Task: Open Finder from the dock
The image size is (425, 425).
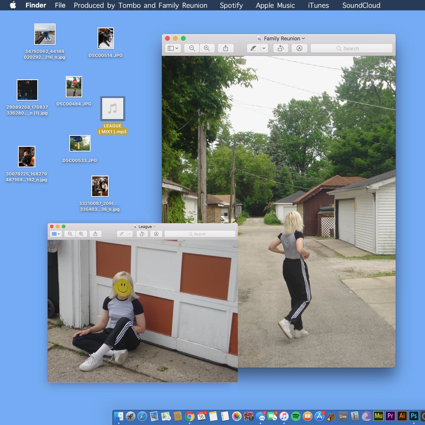Action: click(119, 416)
